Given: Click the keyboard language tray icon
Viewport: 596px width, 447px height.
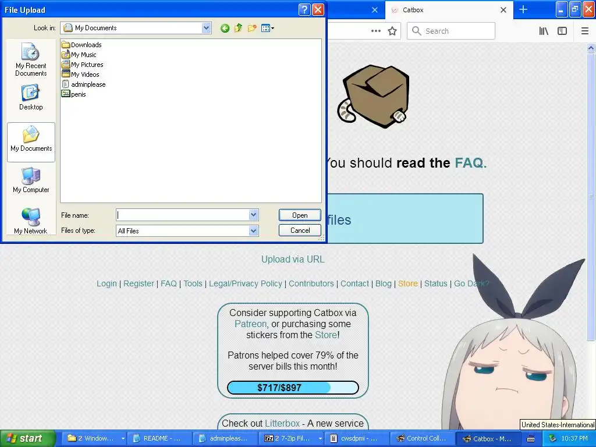Looking at the screenshot, I should click(x=531, y=439).
